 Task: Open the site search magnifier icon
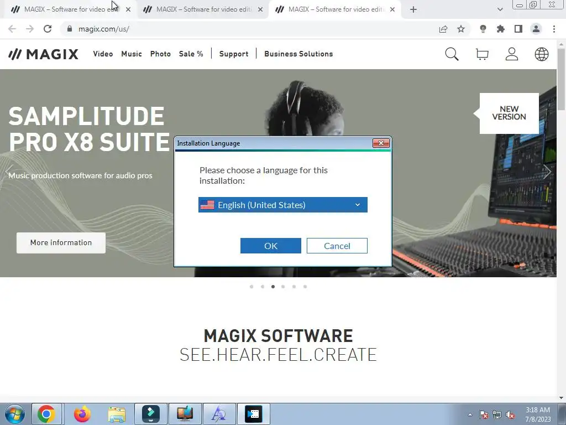coord(452,54)
